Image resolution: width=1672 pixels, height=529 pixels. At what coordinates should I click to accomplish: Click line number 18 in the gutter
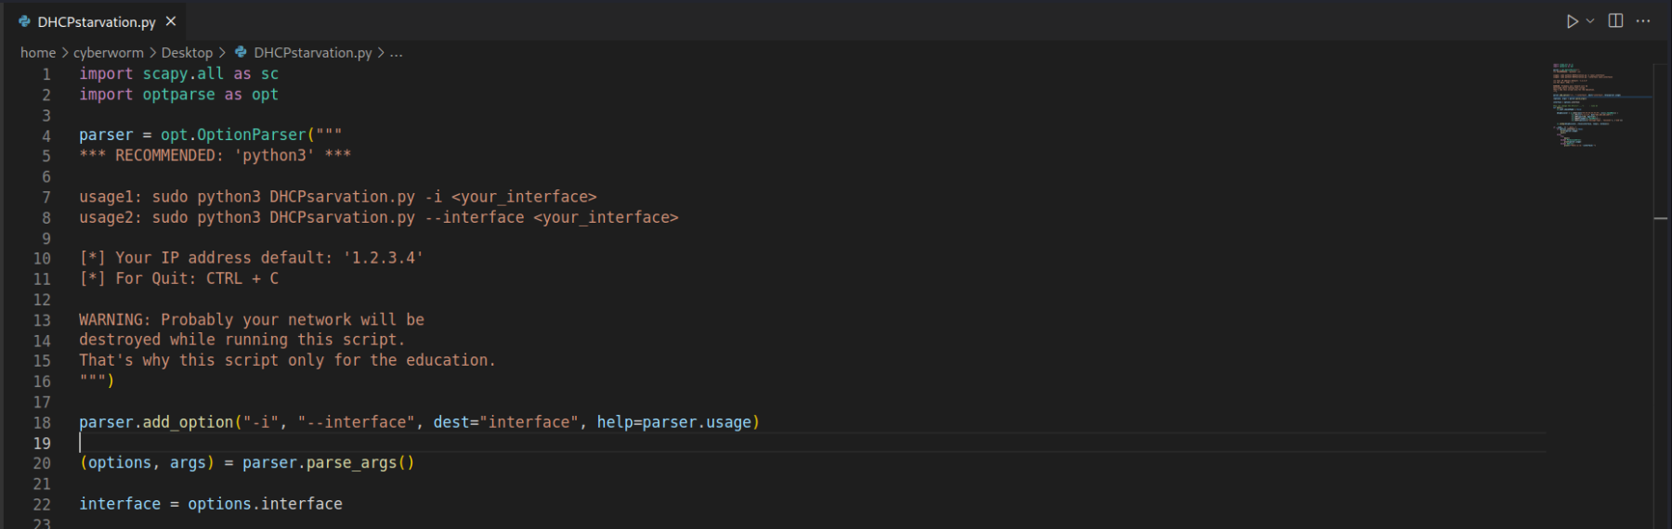click(x=43, y=422)
